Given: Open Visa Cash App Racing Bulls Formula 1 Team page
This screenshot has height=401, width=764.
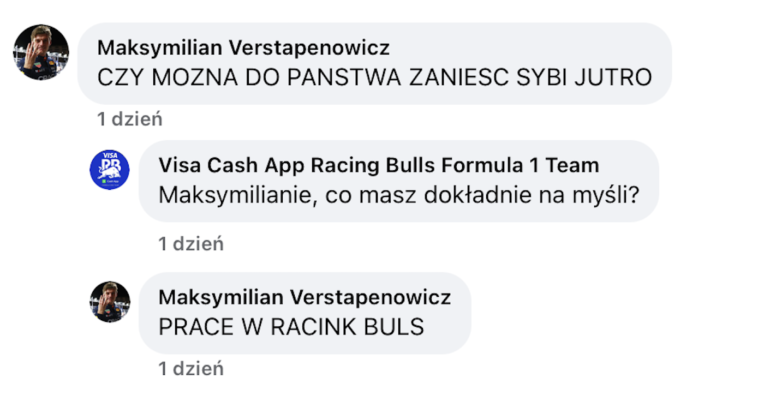Looking at the screenshot, I should [x=379, y=165].
